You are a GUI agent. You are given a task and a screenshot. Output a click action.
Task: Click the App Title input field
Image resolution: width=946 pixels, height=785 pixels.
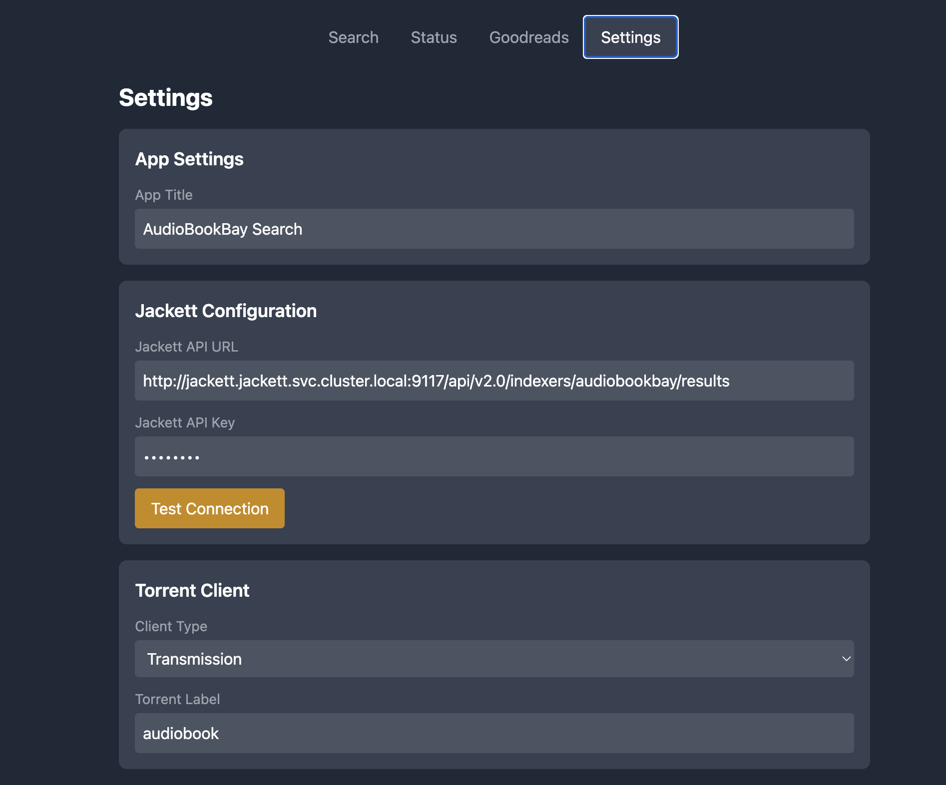click(494, 229)
